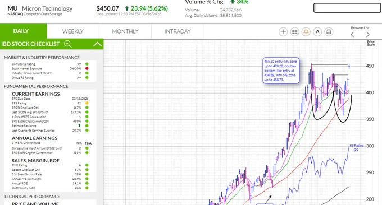Click the Annual ROE green indicator dot
This screenshot has width=382, height=205.
pyautogui.click(x=87, y=183)
